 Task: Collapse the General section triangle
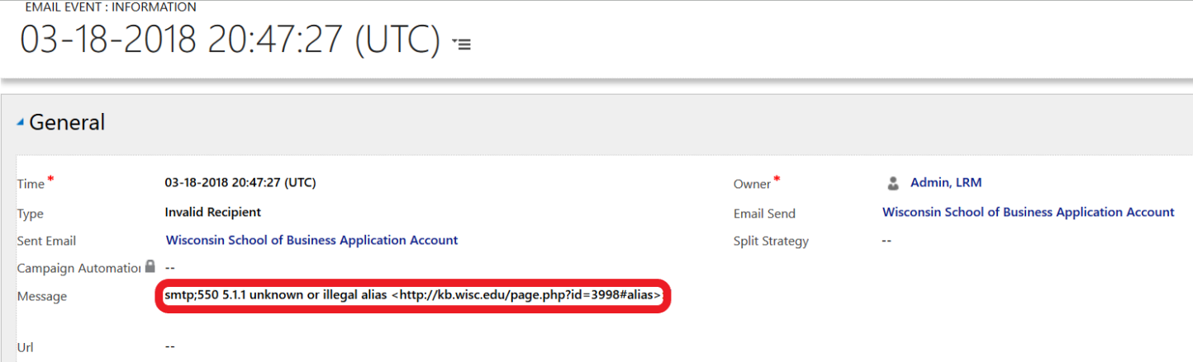click(x=21, y=123)
